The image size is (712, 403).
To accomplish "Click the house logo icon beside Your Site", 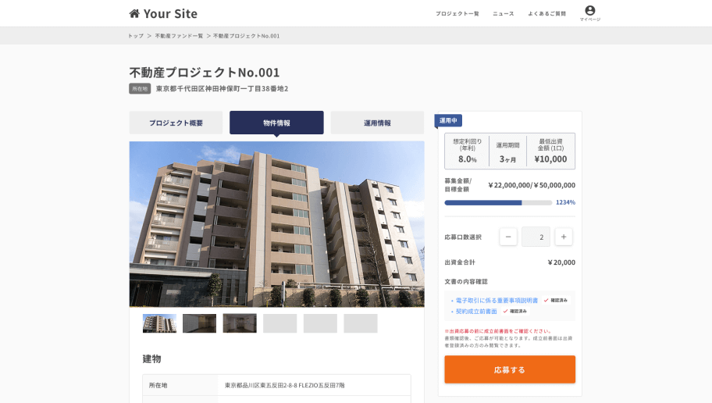I will coord(134,13).
